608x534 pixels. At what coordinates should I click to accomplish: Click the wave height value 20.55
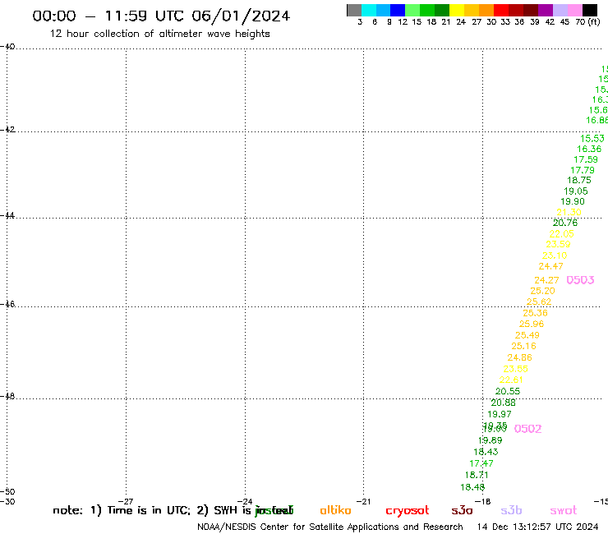[x=508, y=391]
